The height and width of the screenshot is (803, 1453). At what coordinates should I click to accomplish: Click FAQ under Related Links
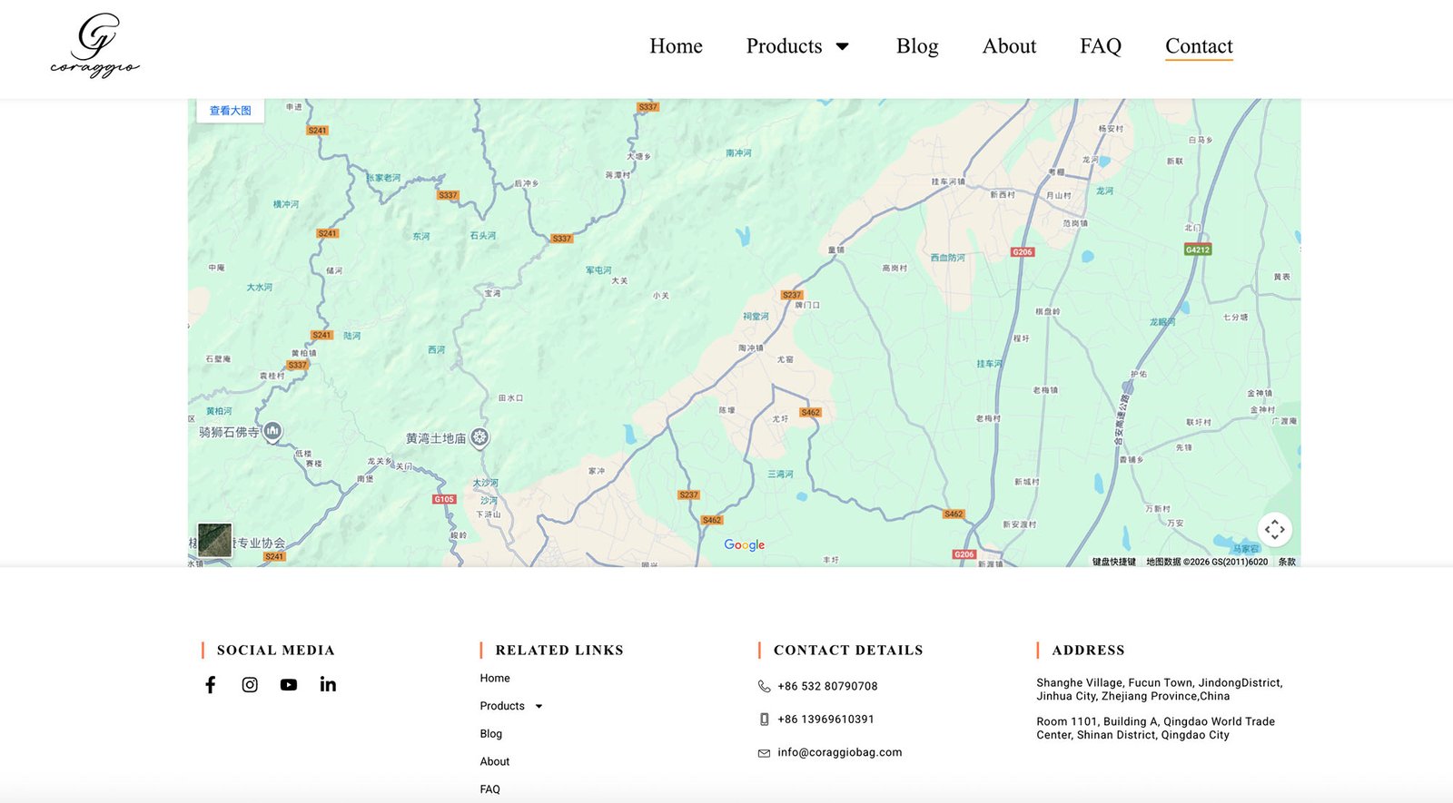(490, 789)
